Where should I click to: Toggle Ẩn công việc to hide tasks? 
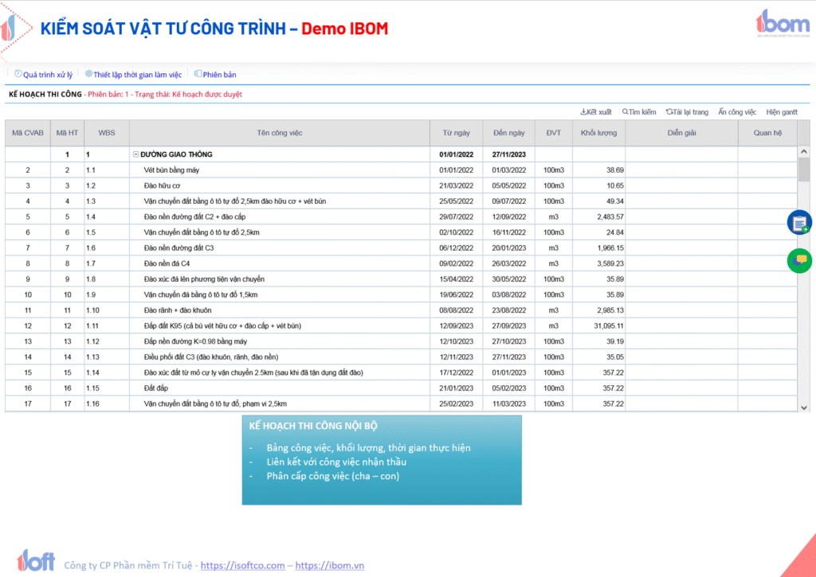click(x=737, y=112)
